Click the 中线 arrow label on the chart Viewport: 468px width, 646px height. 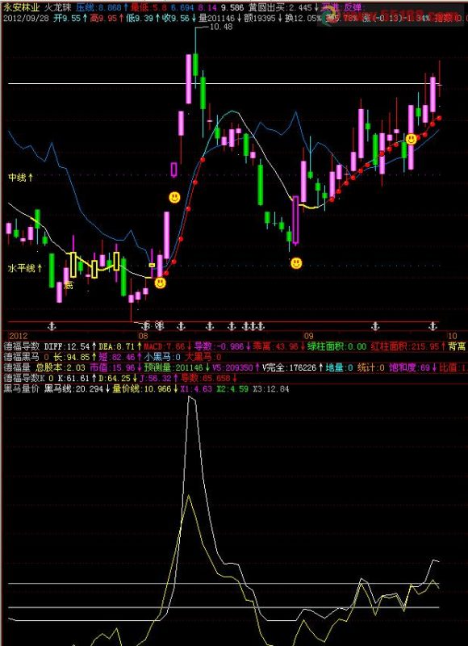click(21, 178)
